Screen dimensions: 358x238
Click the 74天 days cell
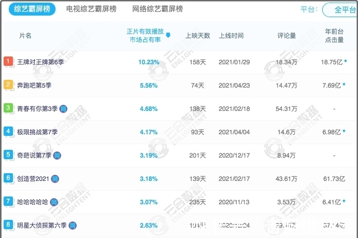tap(198, 86)
